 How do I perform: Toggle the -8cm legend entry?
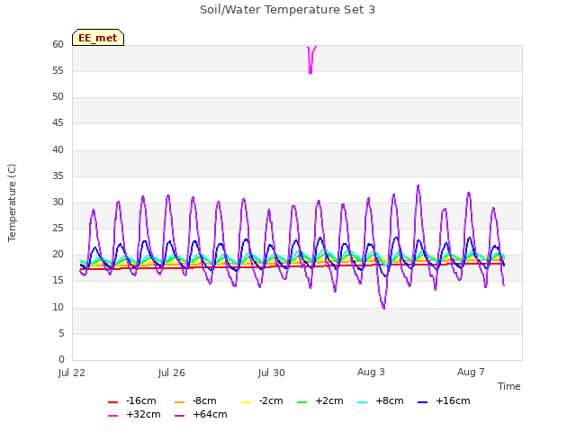(195, 400)
